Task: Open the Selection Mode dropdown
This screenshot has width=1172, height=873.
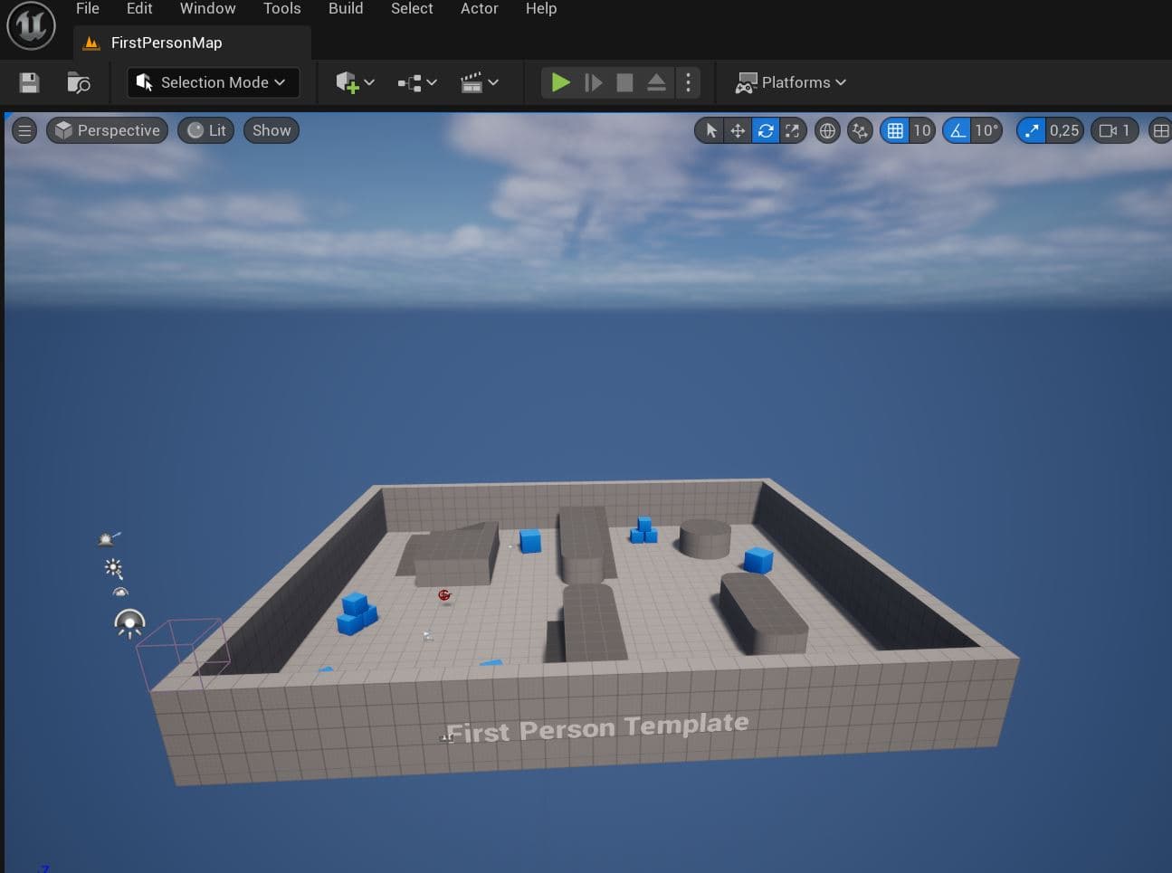Action: 214,82
